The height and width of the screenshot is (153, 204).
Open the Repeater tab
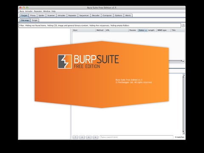[72, 15]
